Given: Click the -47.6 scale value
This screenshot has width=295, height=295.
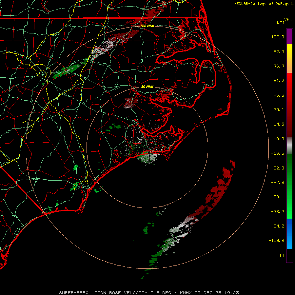Looking at the screenshot, I should pyautogui.click(x=278, y=183).
